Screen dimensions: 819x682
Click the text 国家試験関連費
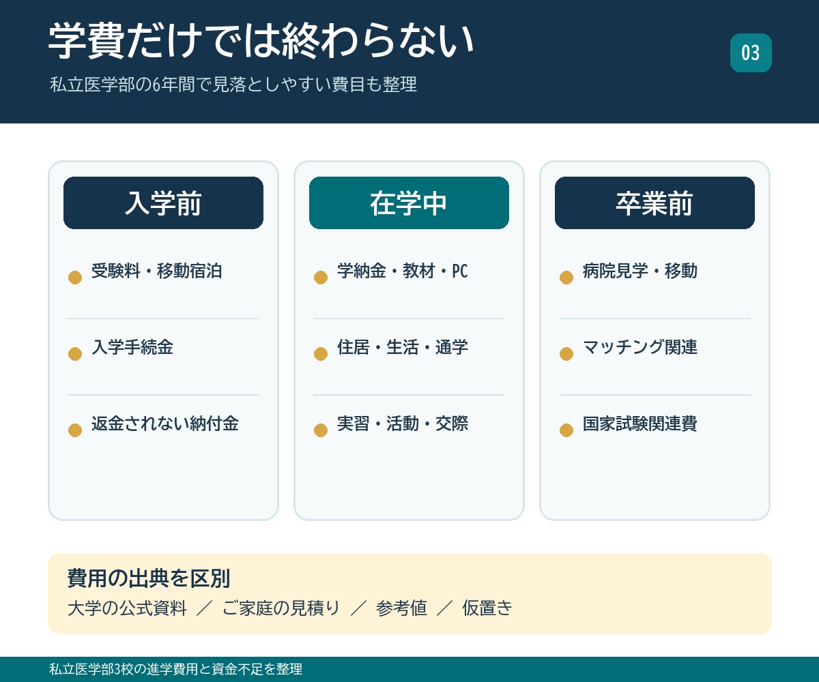point(640,424)
